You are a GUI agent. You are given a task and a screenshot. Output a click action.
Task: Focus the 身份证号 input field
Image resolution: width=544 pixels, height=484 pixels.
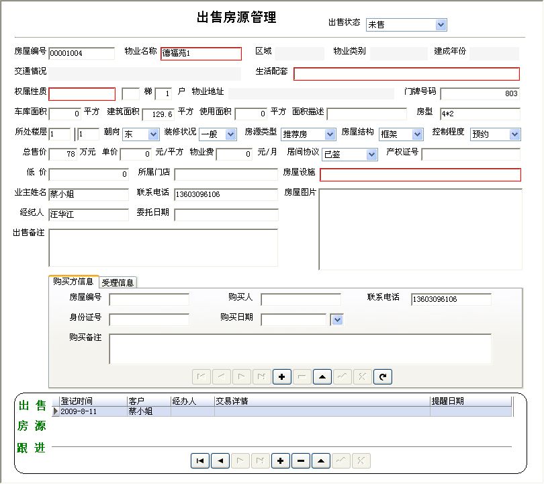(149, 319)
